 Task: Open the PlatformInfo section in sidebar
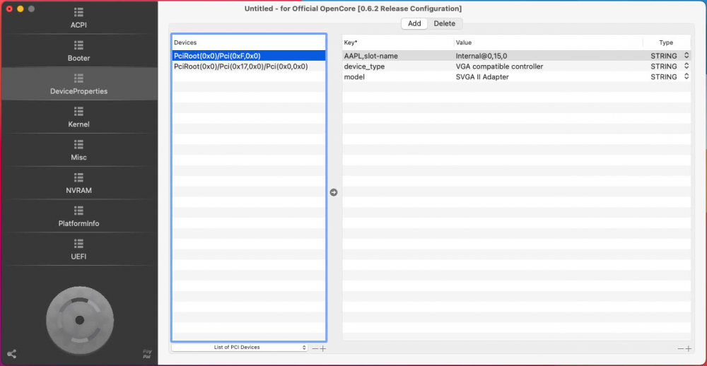click(x=79, y=217)
